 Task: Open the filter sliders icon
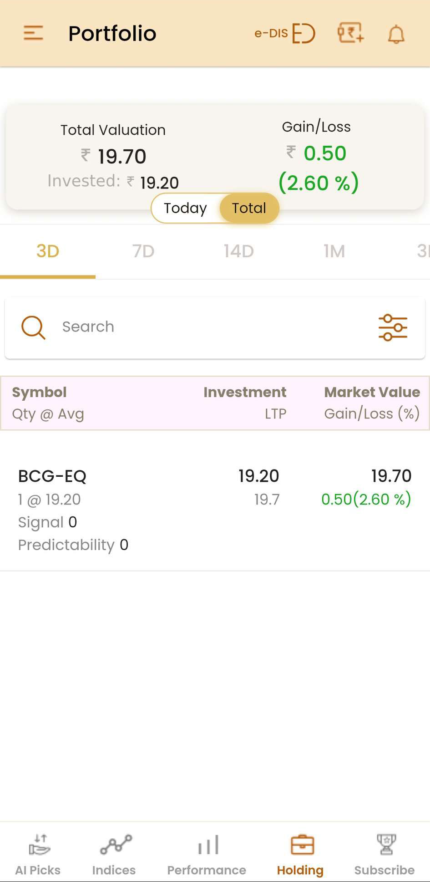click(393, 327)
